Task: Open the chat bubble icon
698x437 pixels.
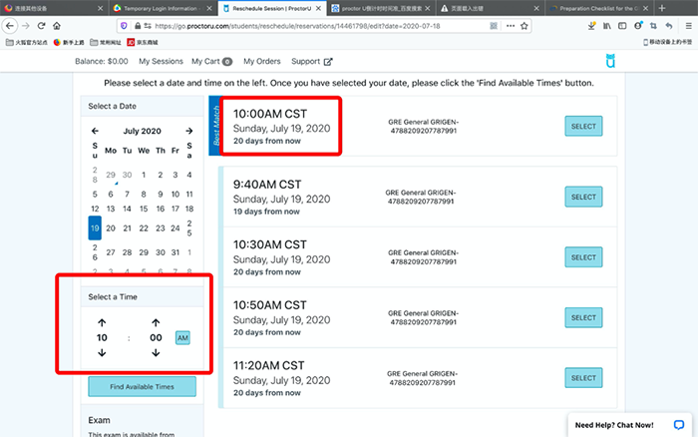Action: tap(678, 424)
